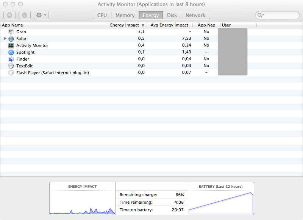
Task: Select the Grab row name
Action: [x=21, y=32]
